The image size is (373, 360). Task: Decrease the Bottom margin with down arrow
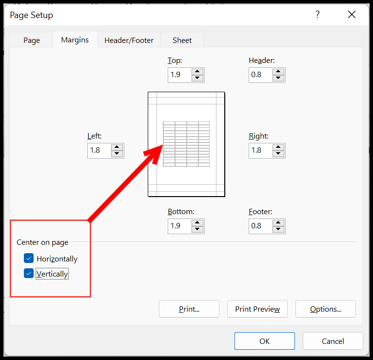click(197, 229)
